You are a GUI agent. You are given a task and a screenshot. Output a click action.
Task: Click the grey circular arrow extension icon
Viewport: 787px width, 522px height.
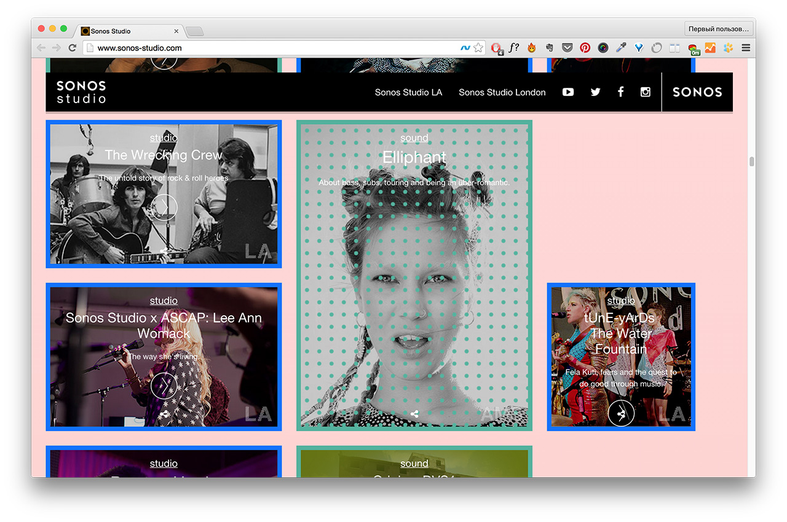click(x=657, y=48)
